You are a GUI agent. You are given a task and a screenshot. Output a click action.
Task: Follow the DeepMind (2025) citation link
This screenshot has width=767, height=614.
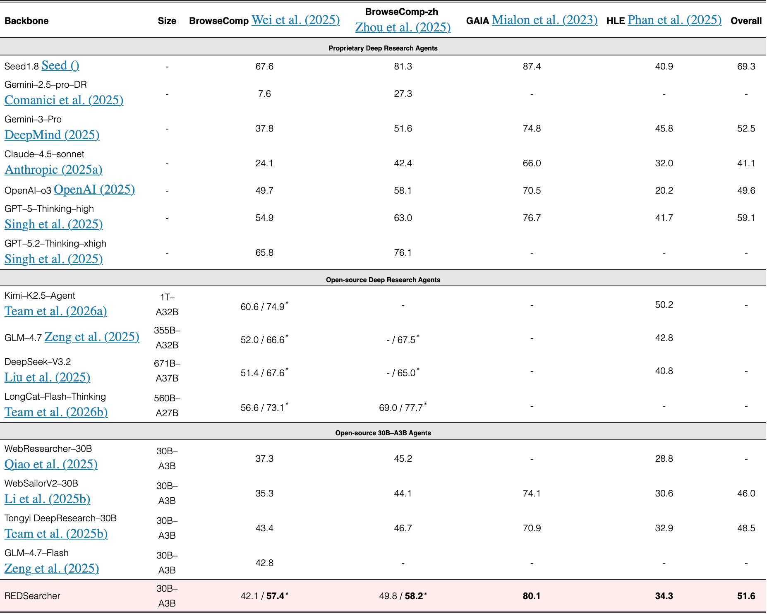pyautogui.click(x=52, y=135)
